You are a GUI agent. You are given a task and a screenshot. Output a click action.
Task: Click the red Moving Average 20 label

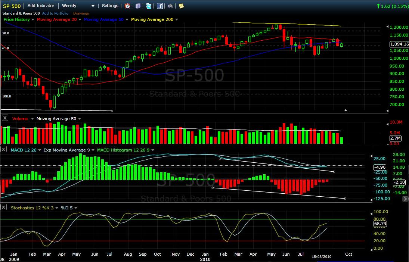click(x=57, y=19)
